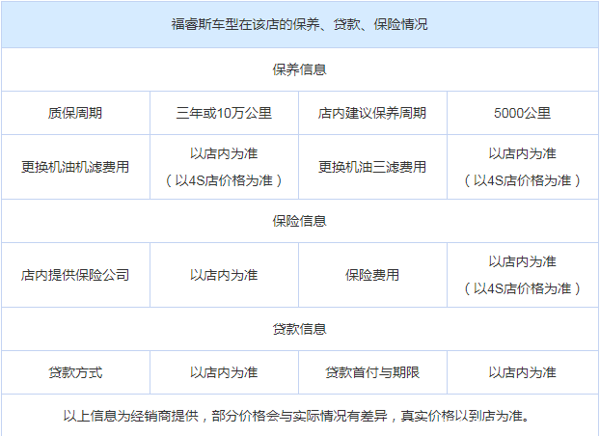Click the value beside 店内提供保险公司
The image size is (600, 436).
(224, 275)
